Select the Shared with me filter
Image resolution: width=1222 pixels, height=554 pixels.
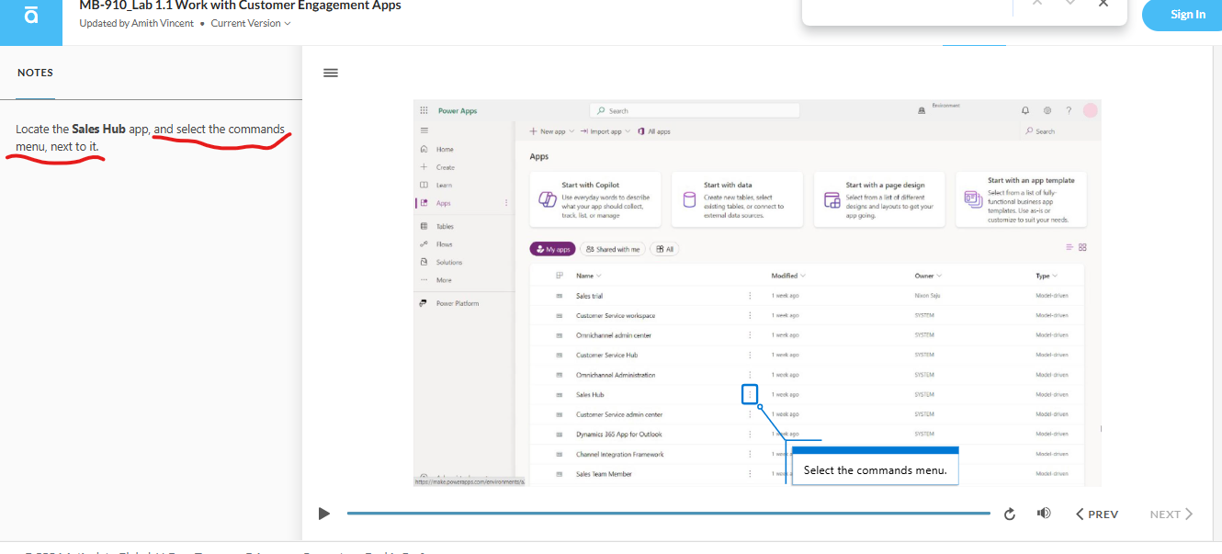612,249
